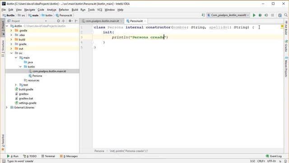The height and width of the screenshot is (163, 289).
Task: Open the Messages tool window
Action: point(69,156)
